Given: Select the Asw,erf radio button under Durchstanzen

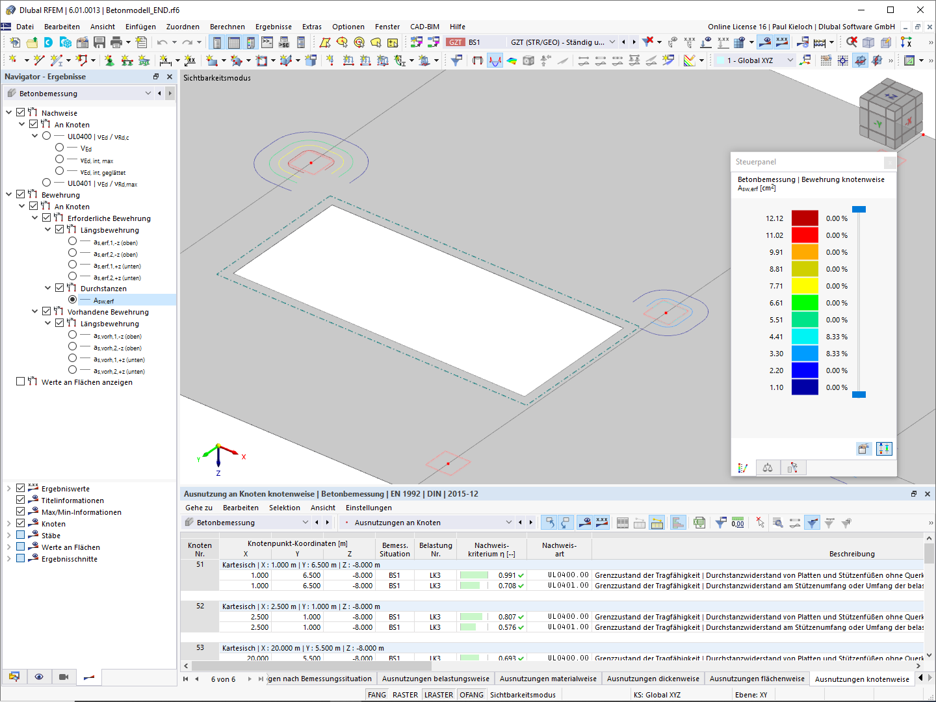Looking at the screenshot, I should 72,299.
